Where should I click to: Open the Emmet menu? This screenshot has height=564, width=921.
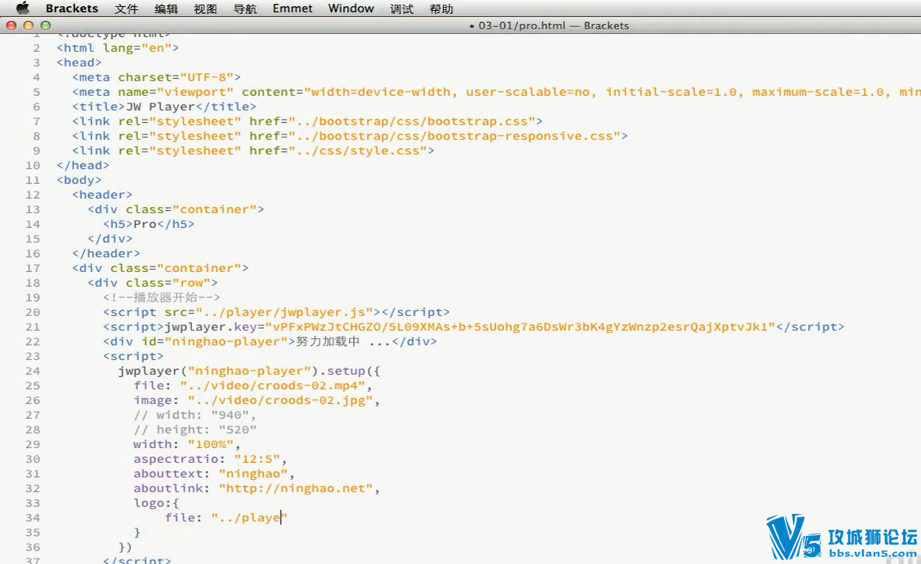[x=293, y=8]
